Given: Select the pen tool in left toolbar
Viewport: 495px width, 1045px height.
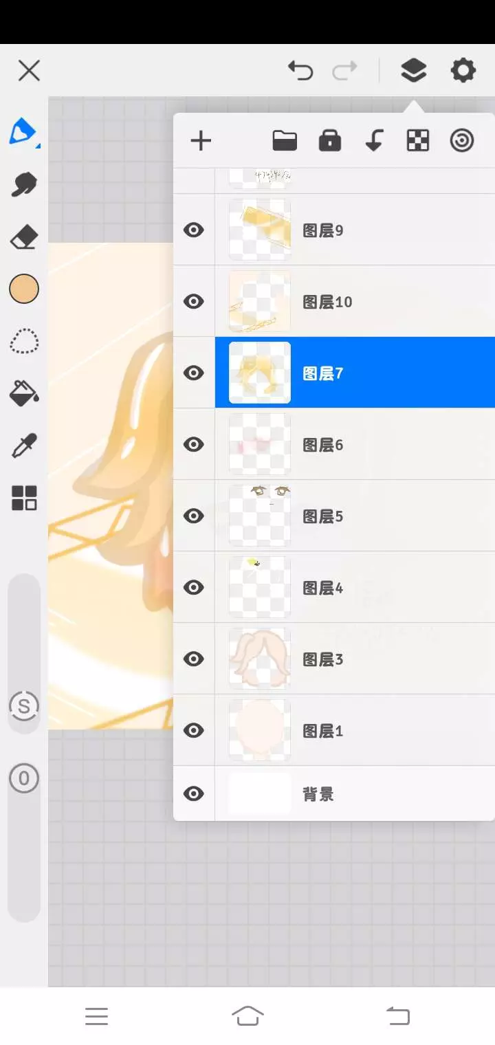Looking at the screenshot, I should tap(23, 131).
